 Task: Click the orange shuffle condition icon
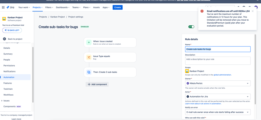(89, 57)
